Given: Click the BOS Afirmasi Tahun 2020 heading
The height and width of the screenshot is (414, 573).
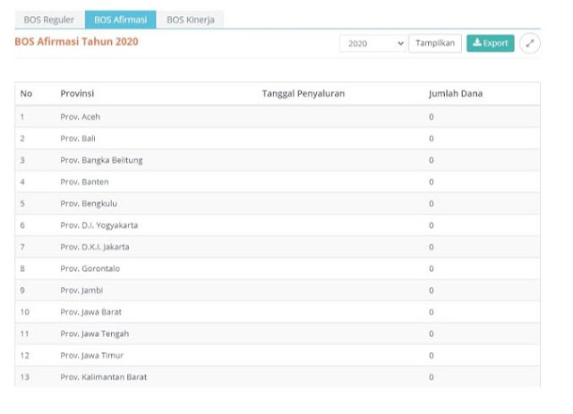Looking at the screenshot, I should pos(76,42).
